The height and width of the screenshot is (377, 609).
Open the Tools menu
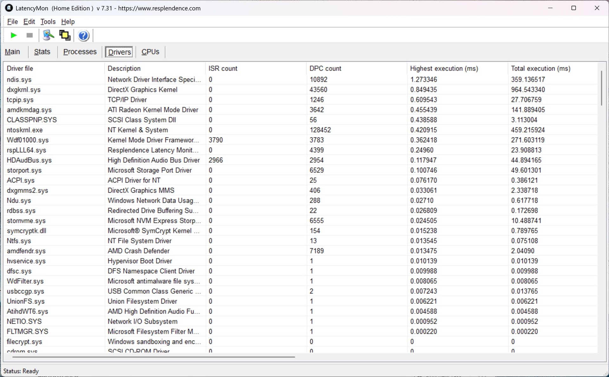48,22
